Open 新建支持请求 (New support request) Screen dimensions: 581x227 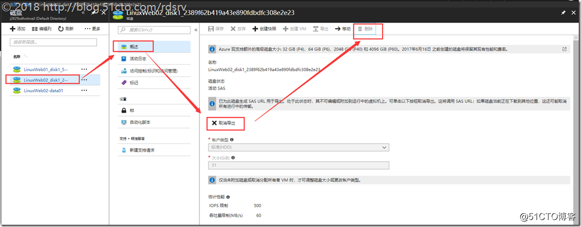(154, 150)
